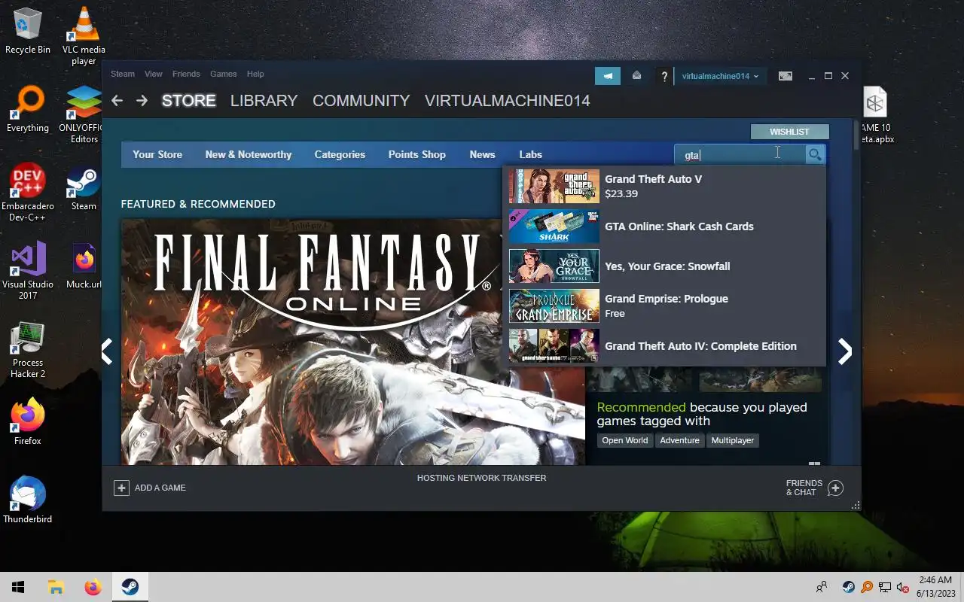Switch to the LIBRARY tab
This screenshot has width=964, height=602.
point(264,101)
